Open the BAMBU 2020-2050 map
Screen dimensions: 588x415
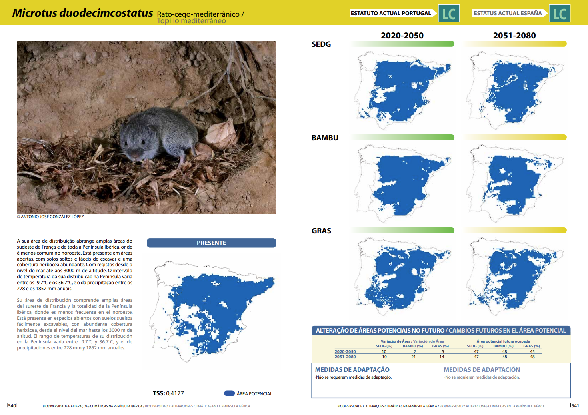pos(402,184)
